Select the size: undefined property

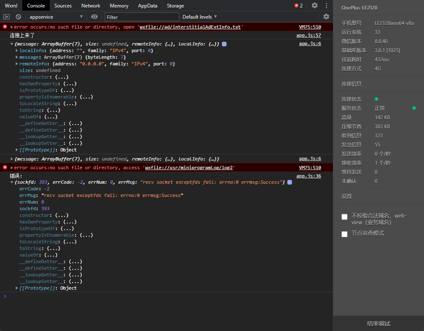click(x=40, y=70)
